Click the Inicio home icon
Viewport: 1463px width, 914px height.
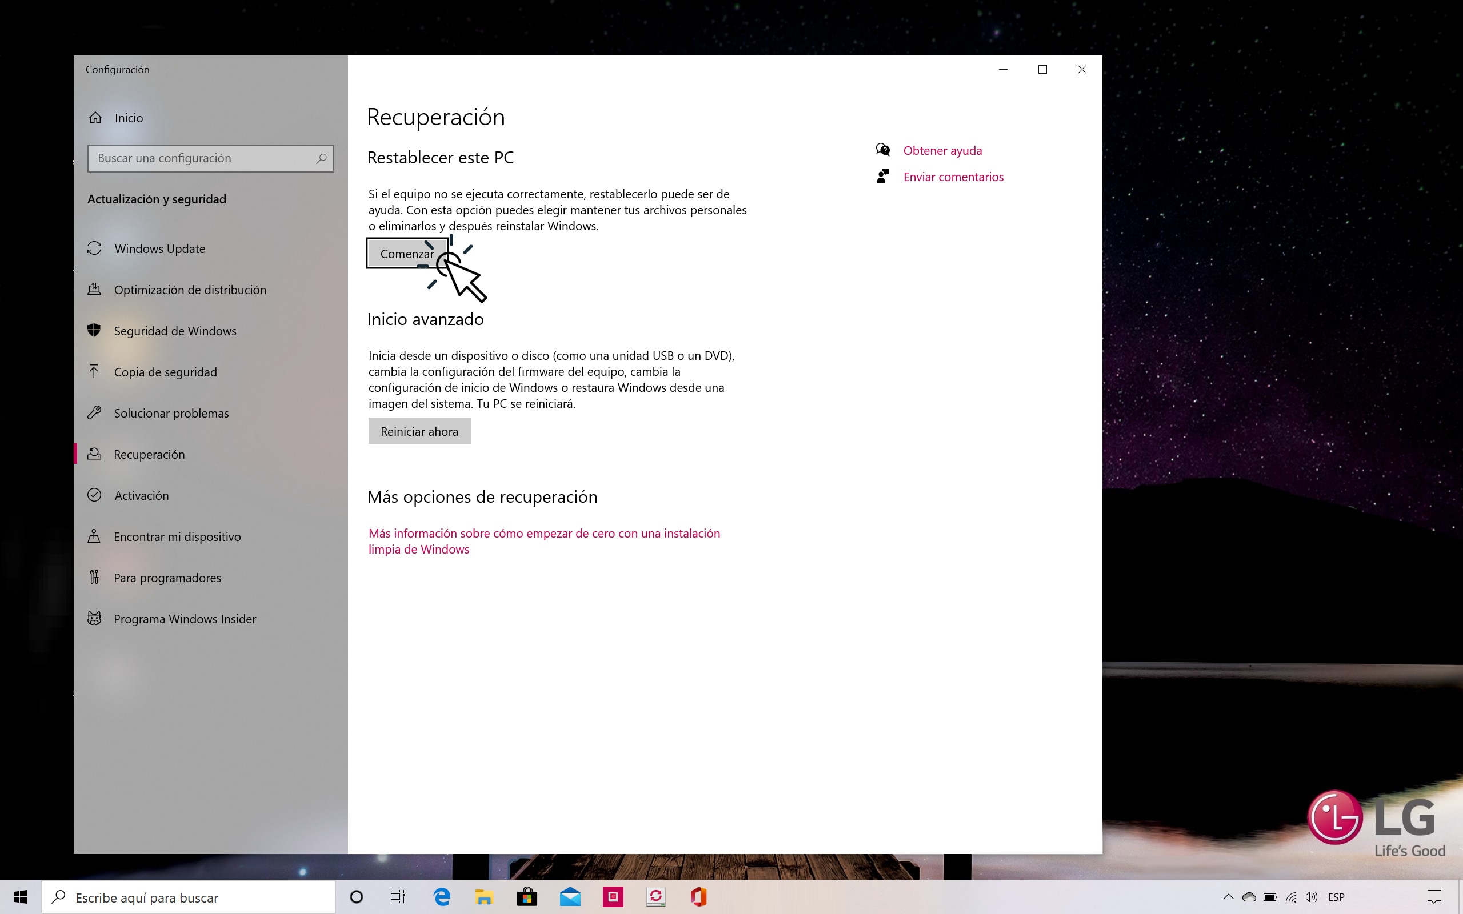click(x=95, y=118)
